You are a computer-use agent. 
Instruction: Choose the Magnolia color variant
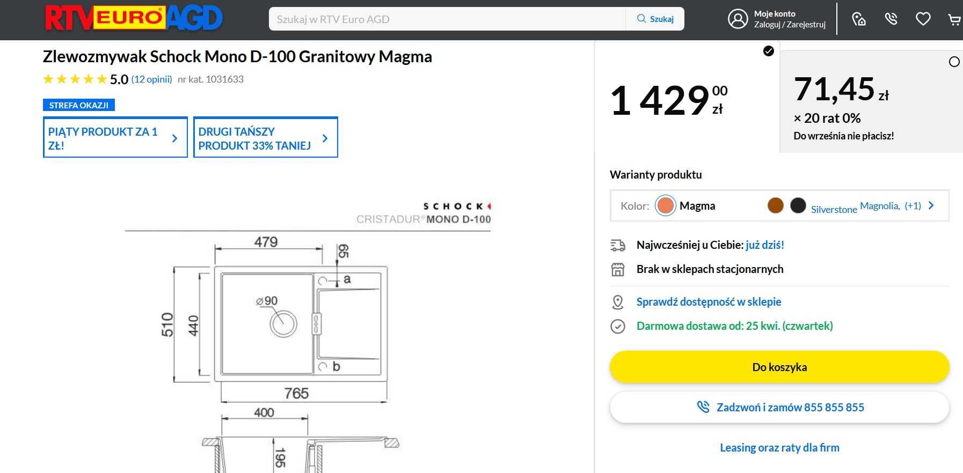[880, 206]
